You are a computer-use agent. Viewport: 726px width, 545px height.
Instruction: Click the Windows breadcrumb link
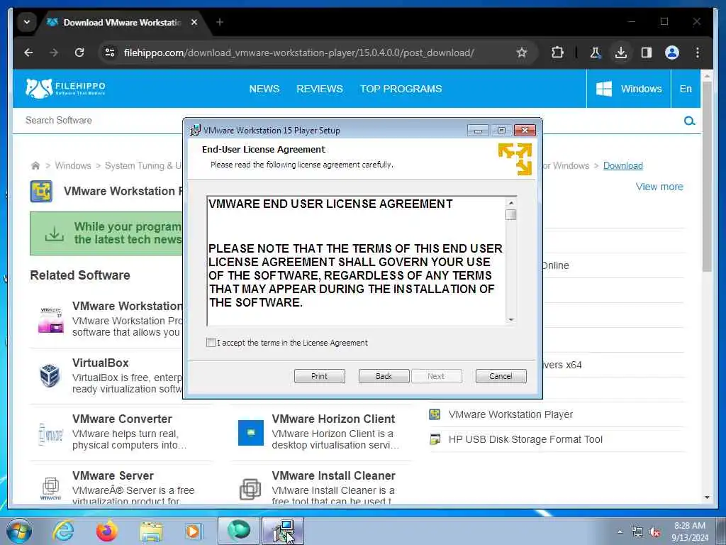[x=73, y=165]
